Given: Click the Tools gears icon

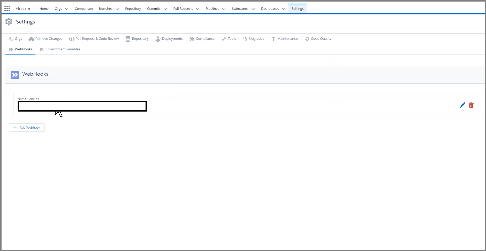Looking at the screenshot, I should coord(224,39).
